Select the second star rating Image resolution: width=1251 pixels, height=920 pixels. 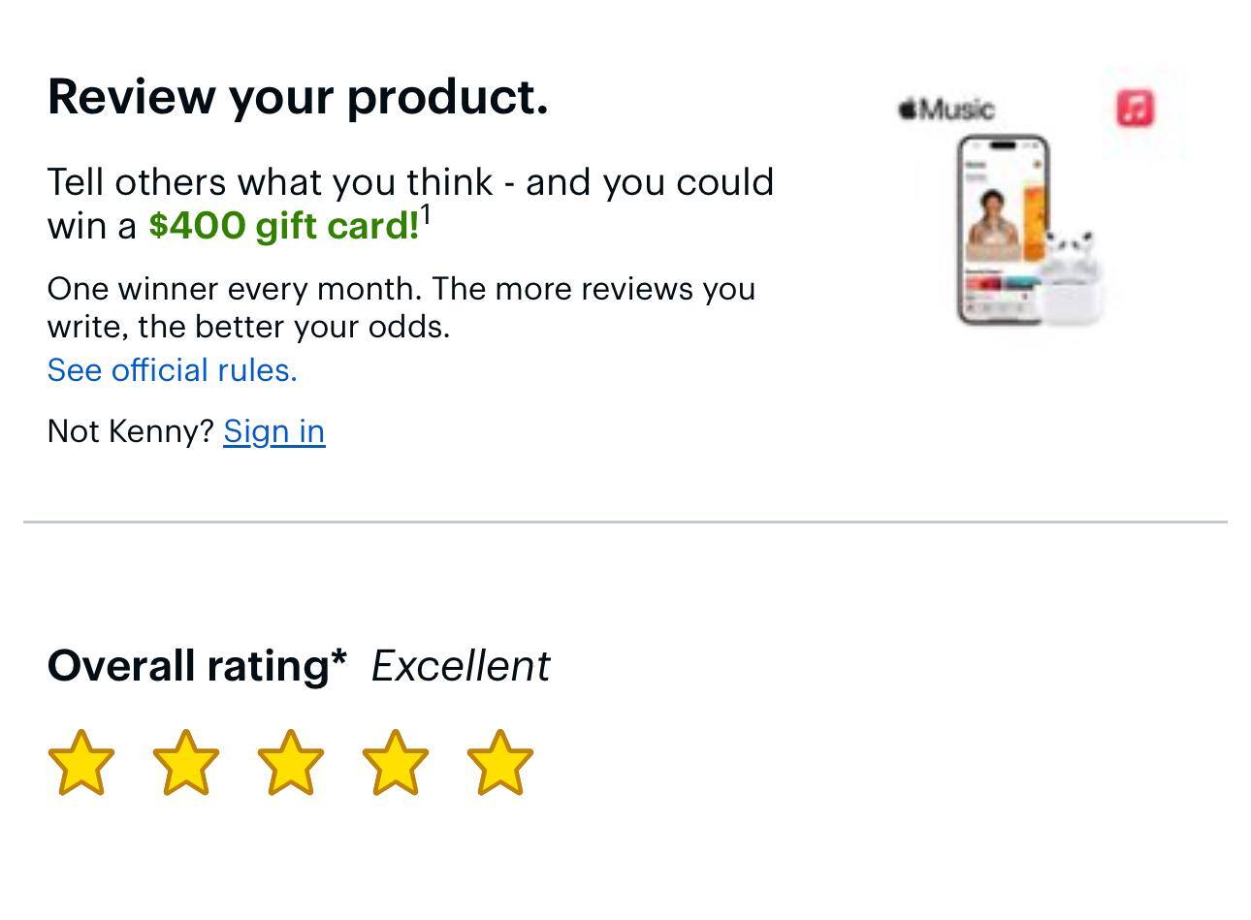click(186, 764)
